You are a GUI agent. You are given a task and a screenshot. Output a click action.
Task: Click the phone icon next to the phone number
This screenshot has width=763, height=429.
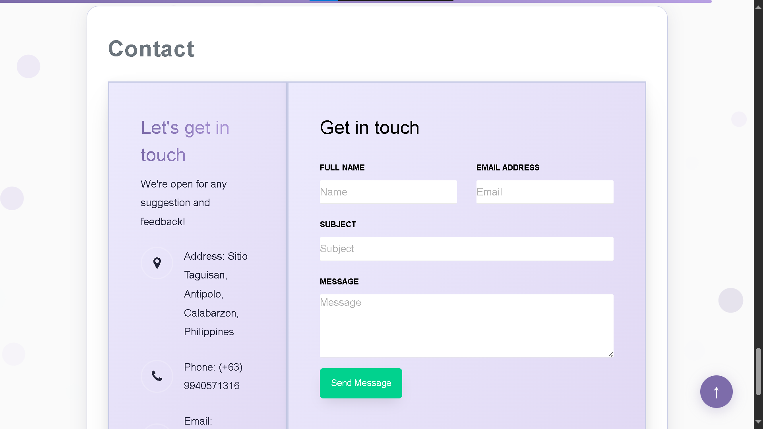(x=157, y=376)
